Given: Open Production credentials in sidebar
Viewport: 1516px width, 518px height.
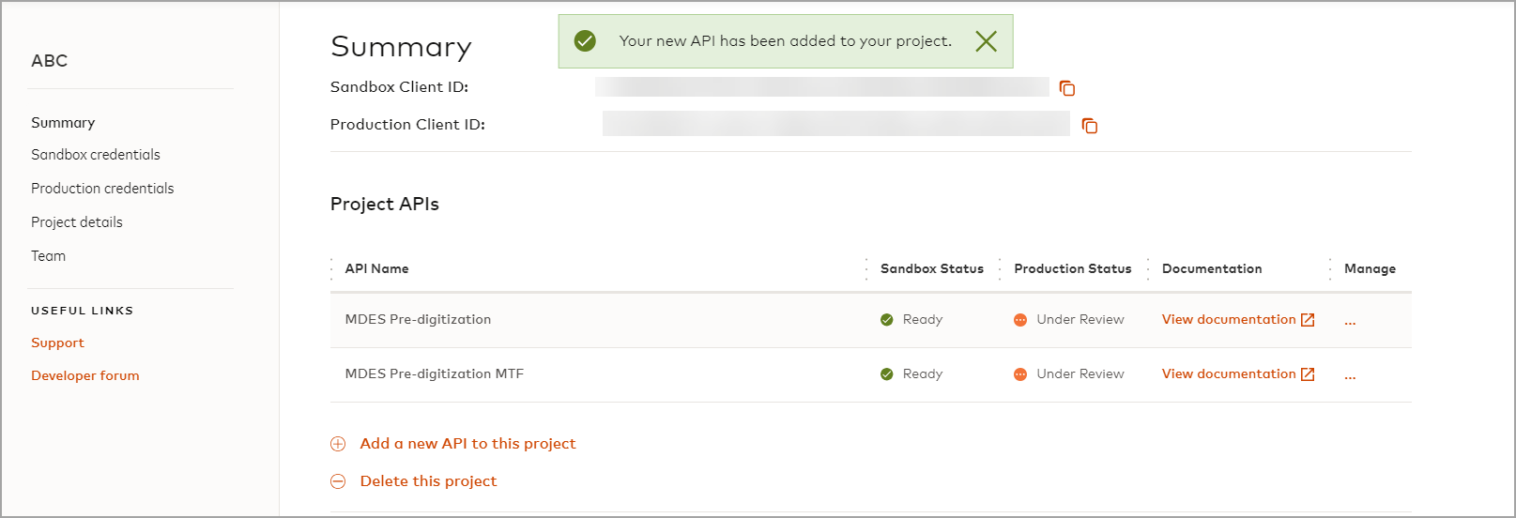Looking at the screenshot, I should (102, 189).
